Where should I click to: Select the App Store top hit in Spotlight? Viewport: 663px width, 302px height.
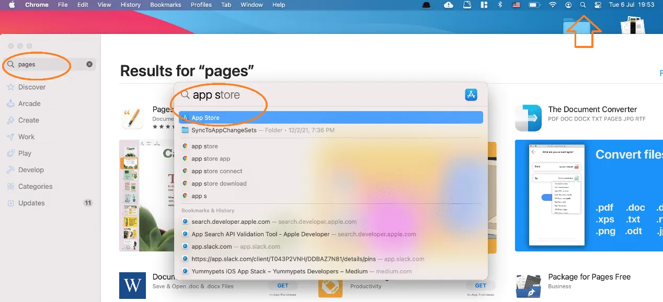(331, 118)
